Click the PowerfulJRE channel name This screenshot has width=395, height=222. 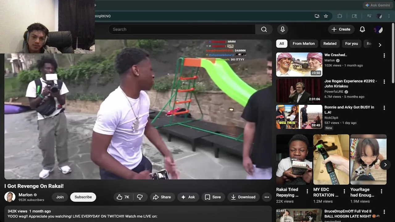click(334, 92)
